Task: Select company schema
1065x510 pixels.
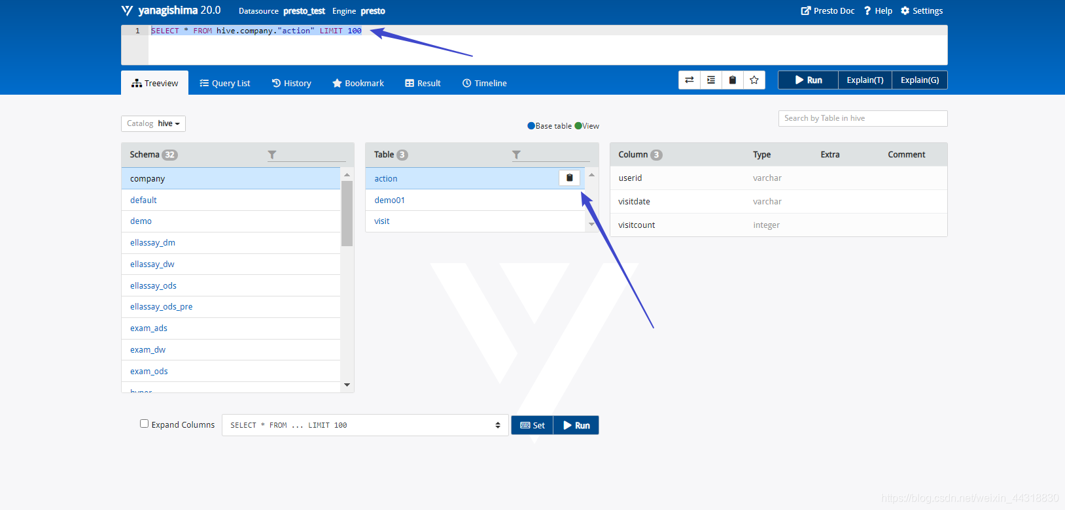Action: pyautogui.click(x=231, y=178)
